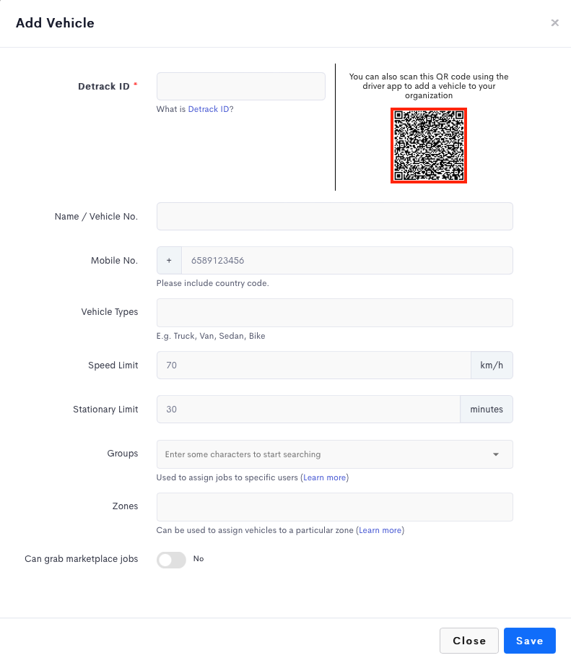Click the Zones input field
The image size is (571, 658).
pos(335,507)
